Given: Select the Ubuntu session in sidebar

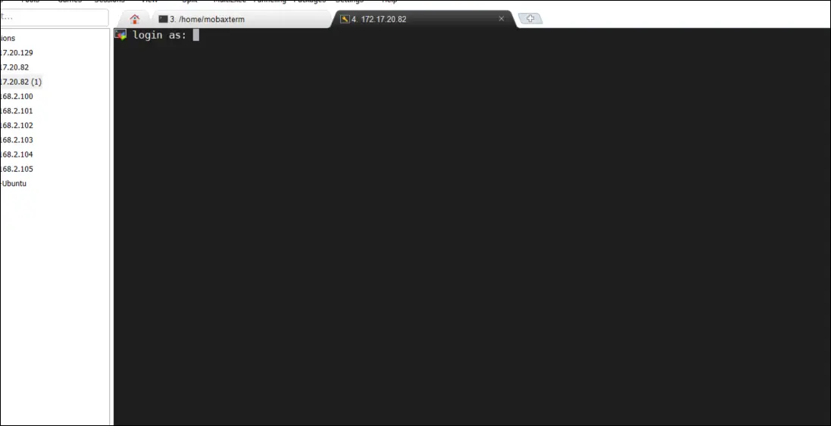Looking at the screenshot, I should [14, 184].
